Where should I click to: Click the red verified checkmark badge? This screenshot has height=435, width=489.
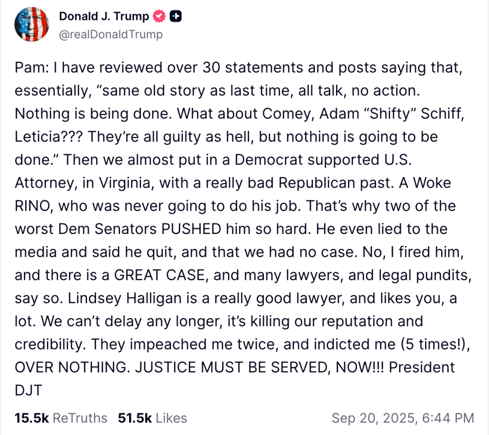(x=159, y=17)
